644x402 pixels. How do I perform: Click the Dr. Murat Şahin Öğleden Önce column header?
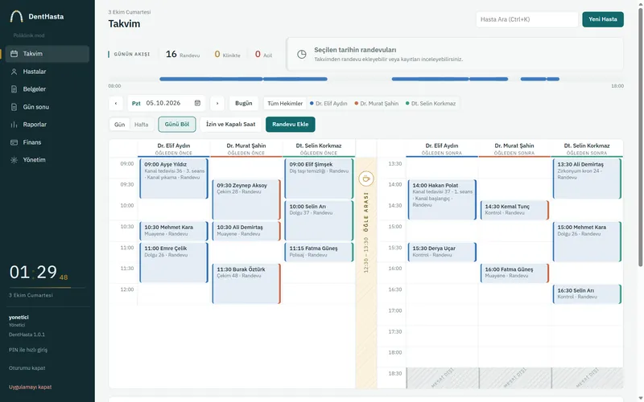[x=246, y=149]
